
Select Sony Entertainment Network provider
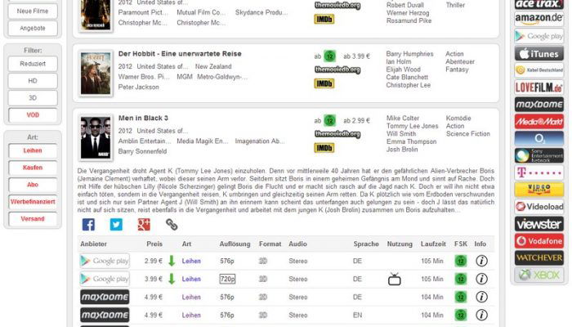pos(539,155)
